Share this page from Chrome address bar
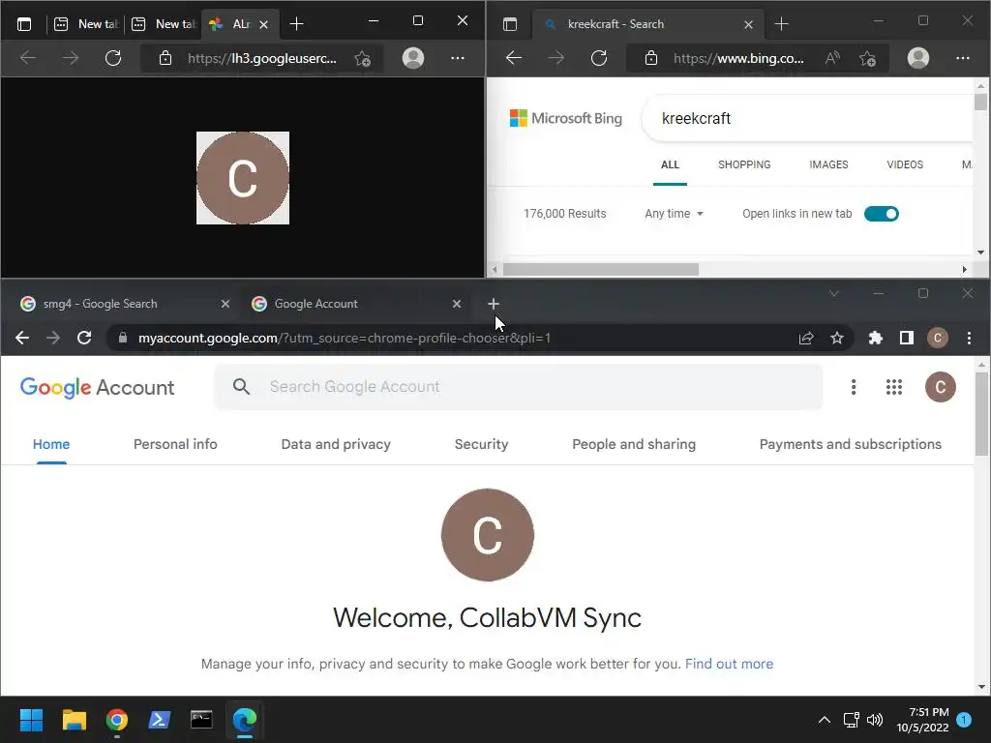The height and width of the screenshot is (743, 991). (x=806, y=338)
